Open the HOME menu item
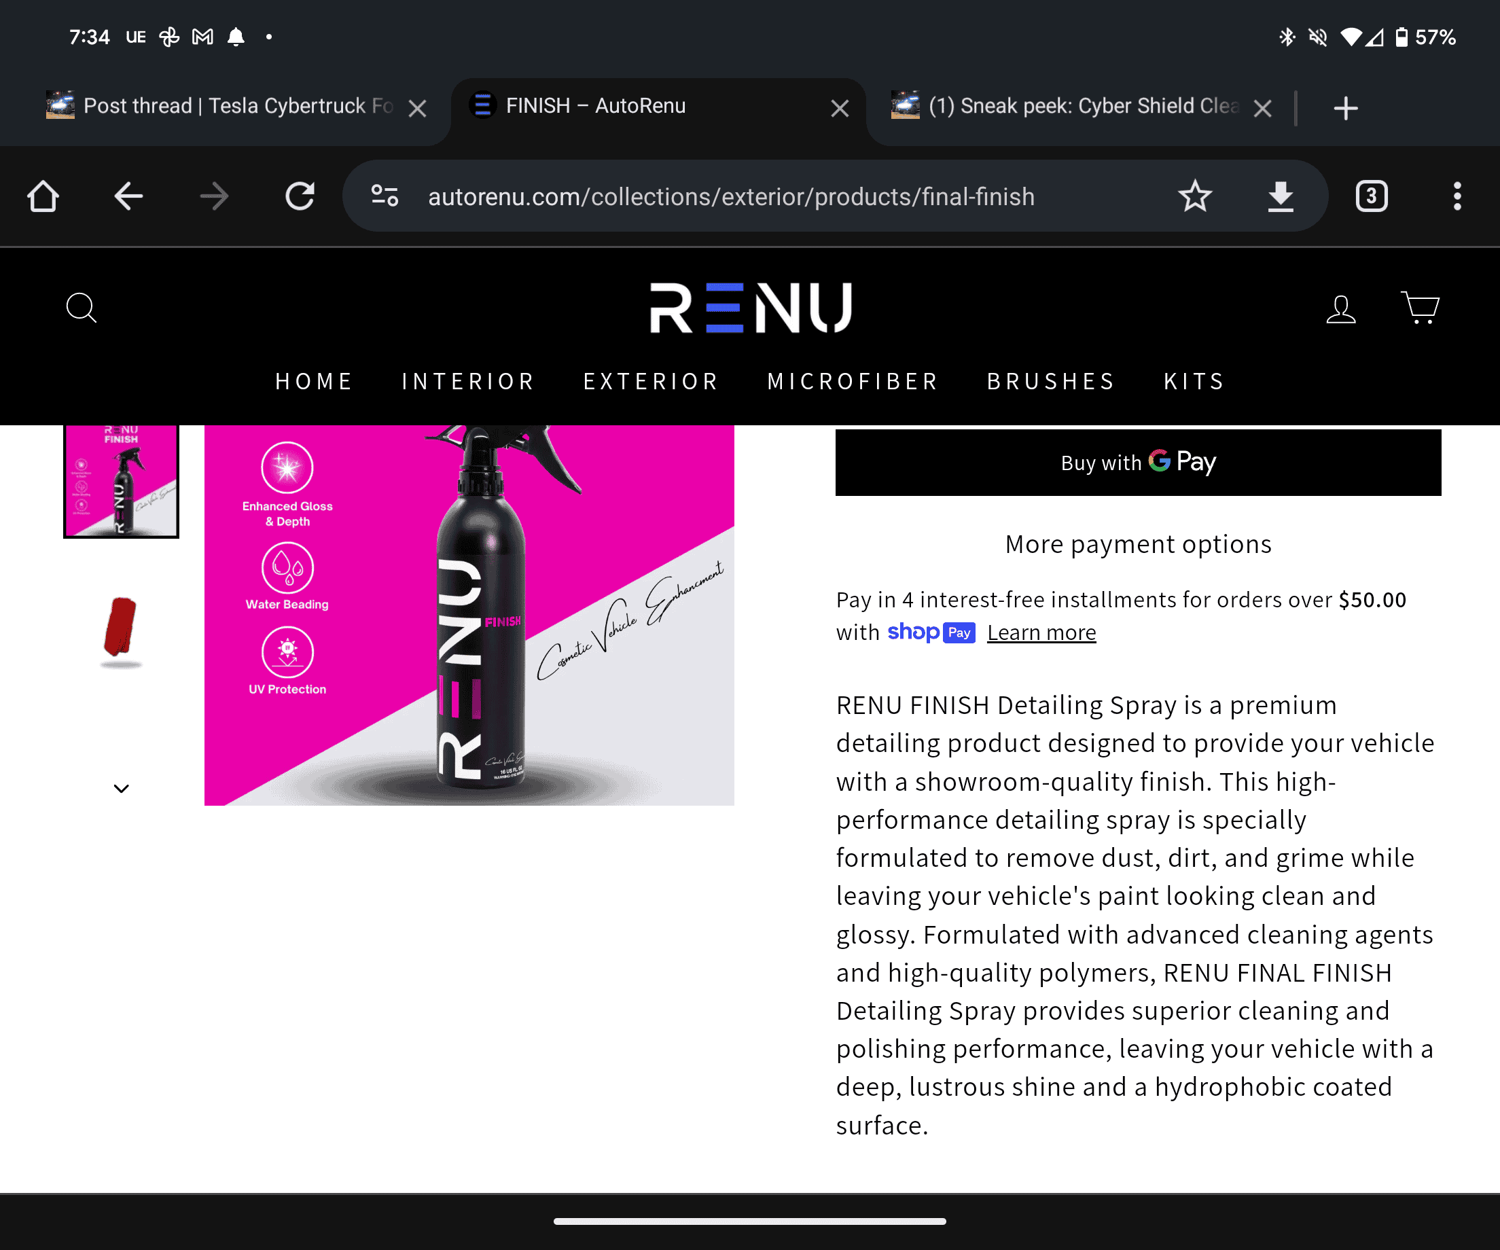 pos(315,381)
